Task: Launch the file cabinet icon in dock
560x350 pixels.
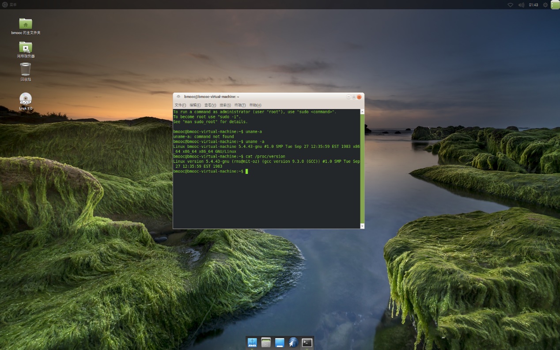Action: tap(266, 342)
